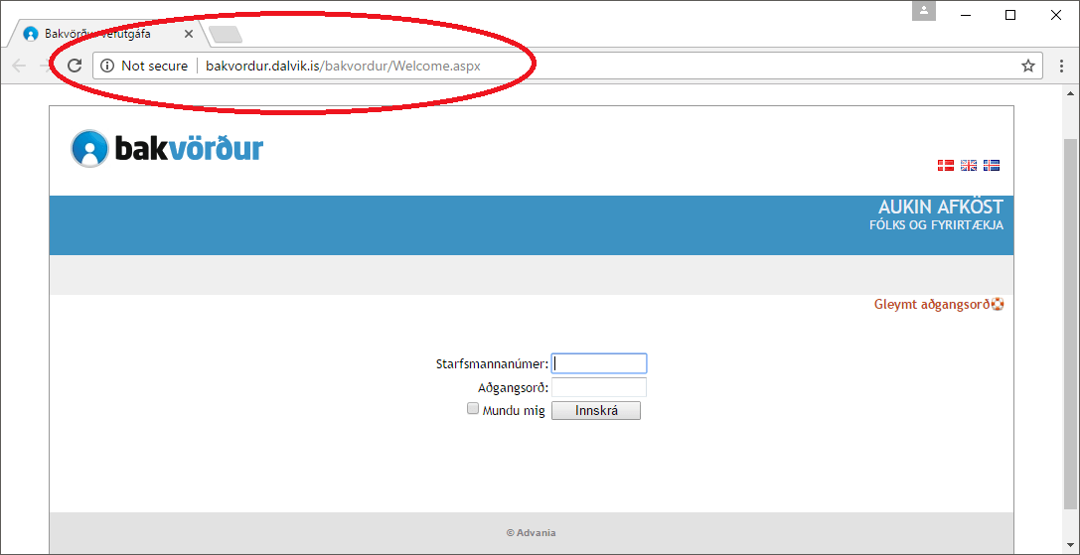Select the Bakvörður tab
Viewport: 1080px width, 555px height.
[107, 34]
